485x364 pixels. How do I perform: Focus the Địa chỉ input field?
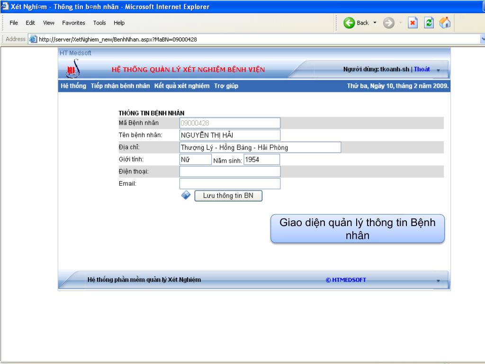pos(260,147)
